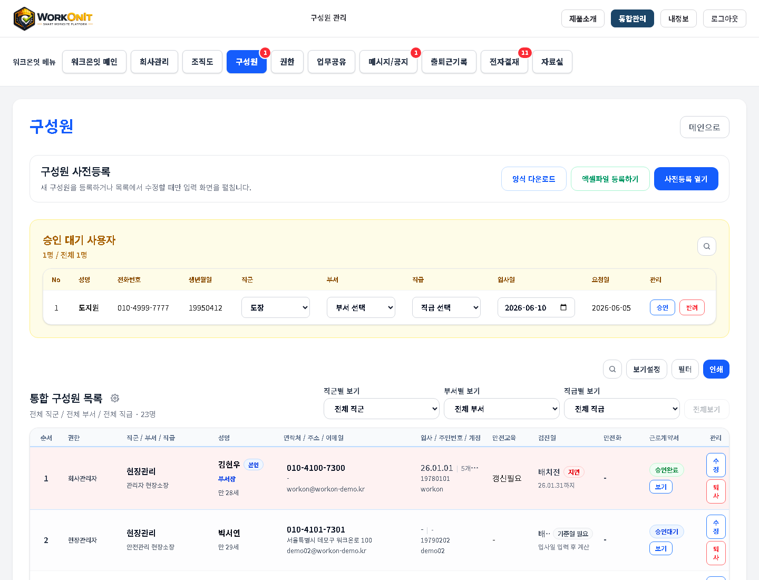Click the WorkOnIt logo
759x580 pixels.
point(53,18)
